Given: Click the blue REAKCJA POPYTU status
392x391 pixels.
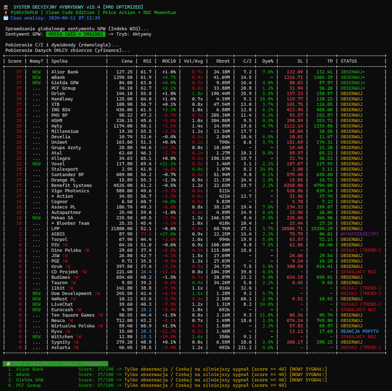Looking at the screenshot, I should coord(360,331).
